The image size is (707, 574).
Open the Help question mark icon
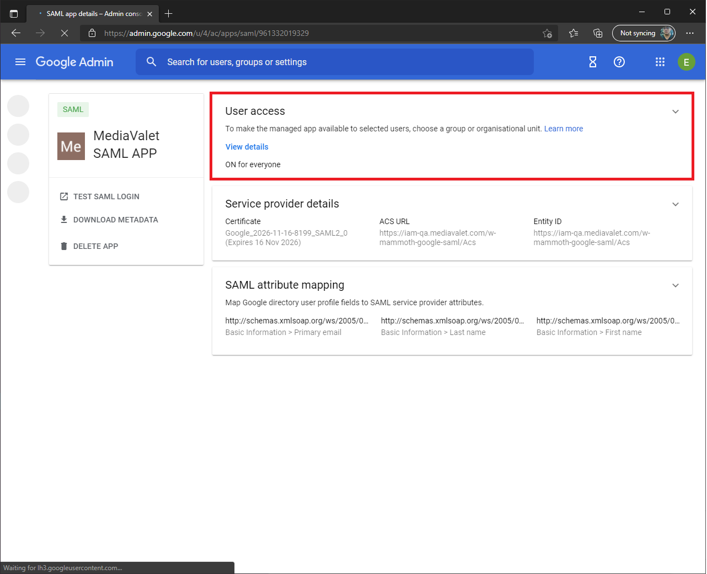click(x=619, y=62)
